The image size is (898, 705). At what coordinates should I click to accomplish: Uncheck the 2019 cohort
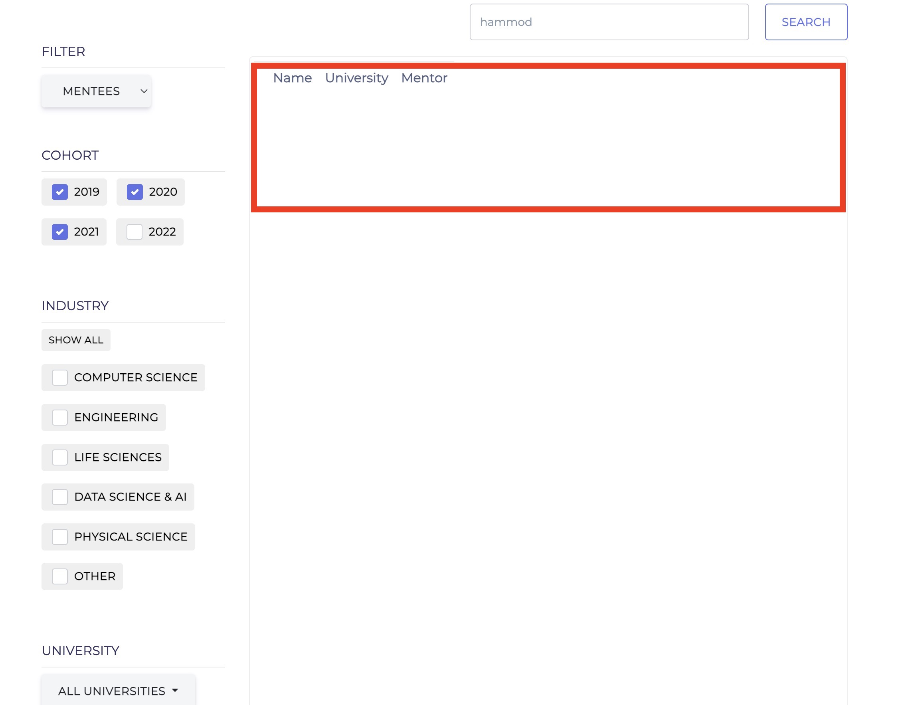(x=60, y=192)
